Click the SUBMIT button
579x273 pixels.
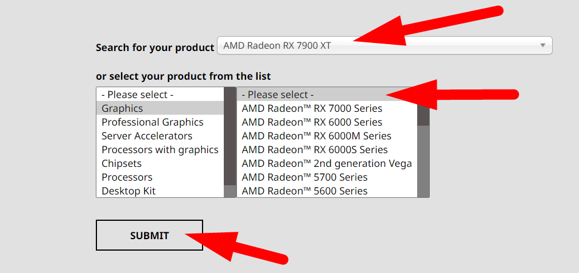click(149, 235)
